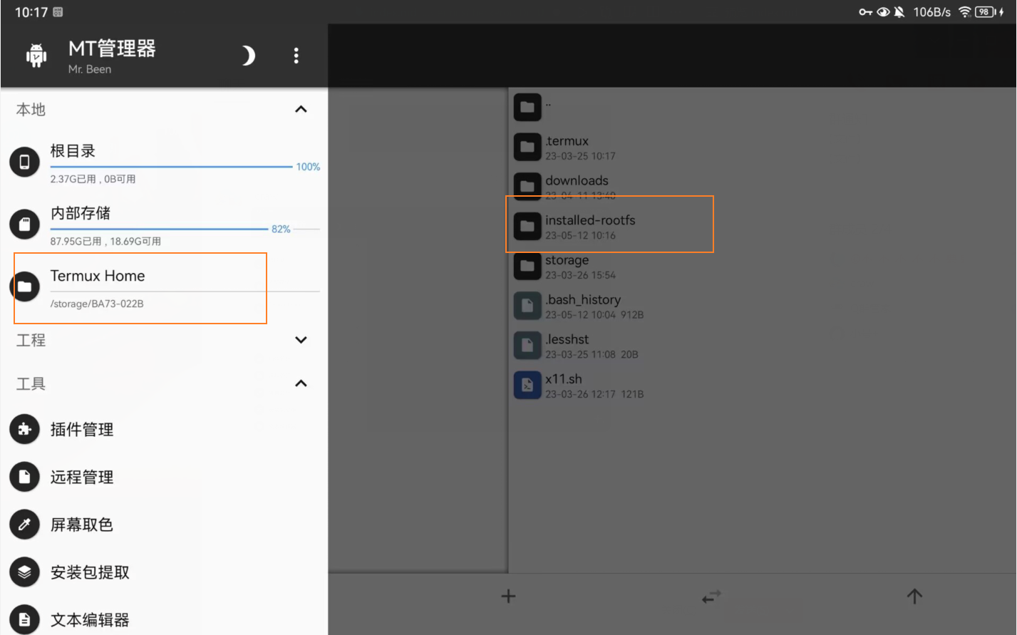This screenshot has height=635, width=1017.
Task: Tap the 10:17 clock in status bar
Action: pyautogui.click(x=31, y=12)
